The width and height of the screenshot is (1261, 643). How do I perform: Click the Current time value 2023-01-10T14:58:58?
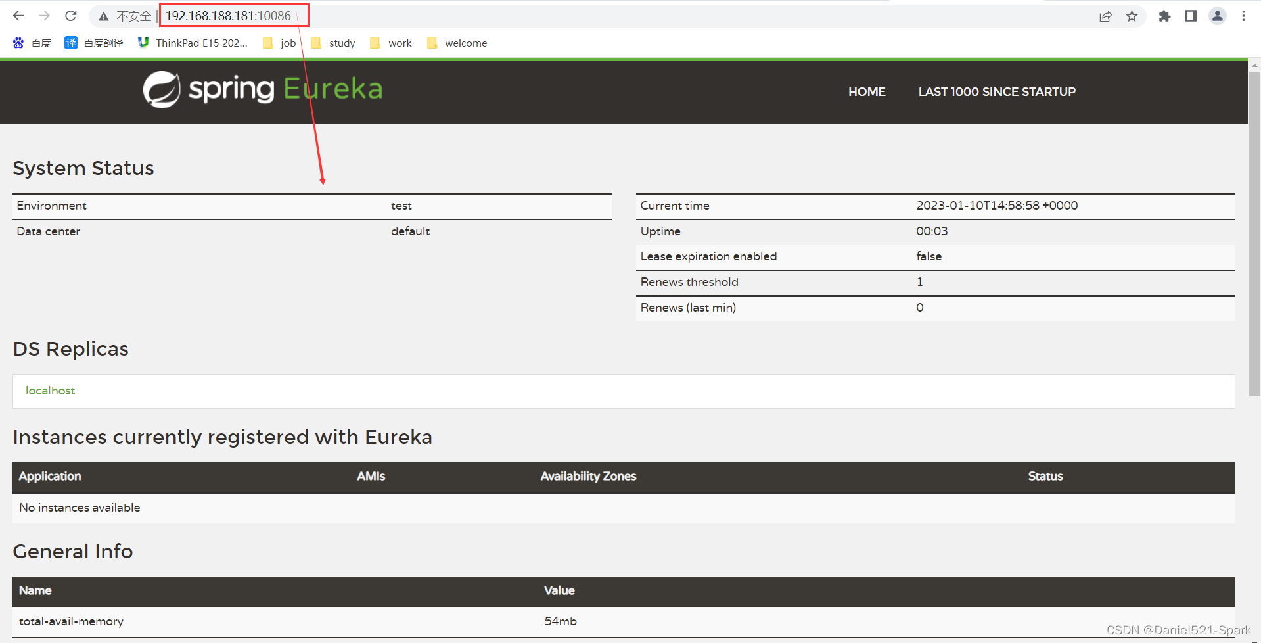997,206
